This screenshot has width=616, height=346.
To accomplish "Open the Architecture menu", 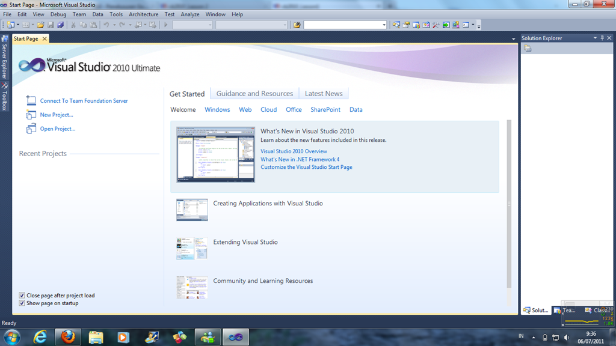I will click(143, 14).
